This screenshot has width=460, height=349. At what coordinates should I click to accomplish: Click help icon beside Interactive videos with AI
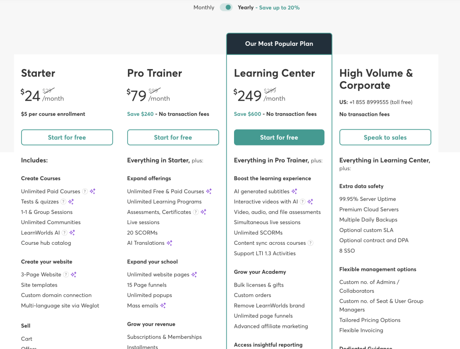click(303, 202)
